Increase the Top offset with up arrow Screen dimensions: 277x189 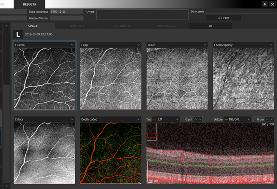195,119
